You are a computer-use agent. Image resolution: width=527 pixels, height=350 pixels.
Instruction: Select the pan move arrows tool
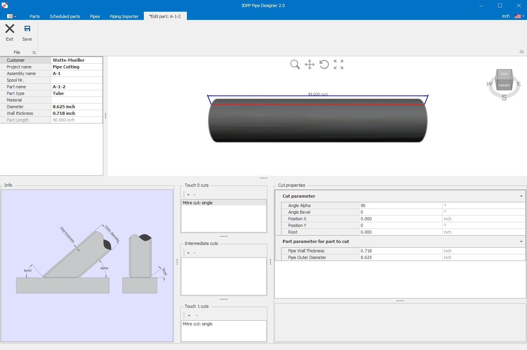pyautogui.click(x=310, y=64)
